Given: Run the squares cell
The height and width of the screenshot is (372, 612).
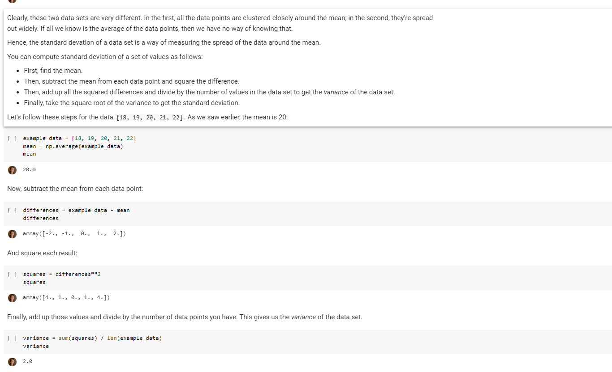Looking at the screenshot, I should coord(11,274).
